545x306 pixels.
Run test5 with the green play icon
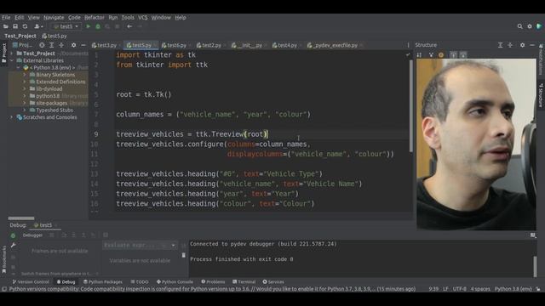(89, 26)
